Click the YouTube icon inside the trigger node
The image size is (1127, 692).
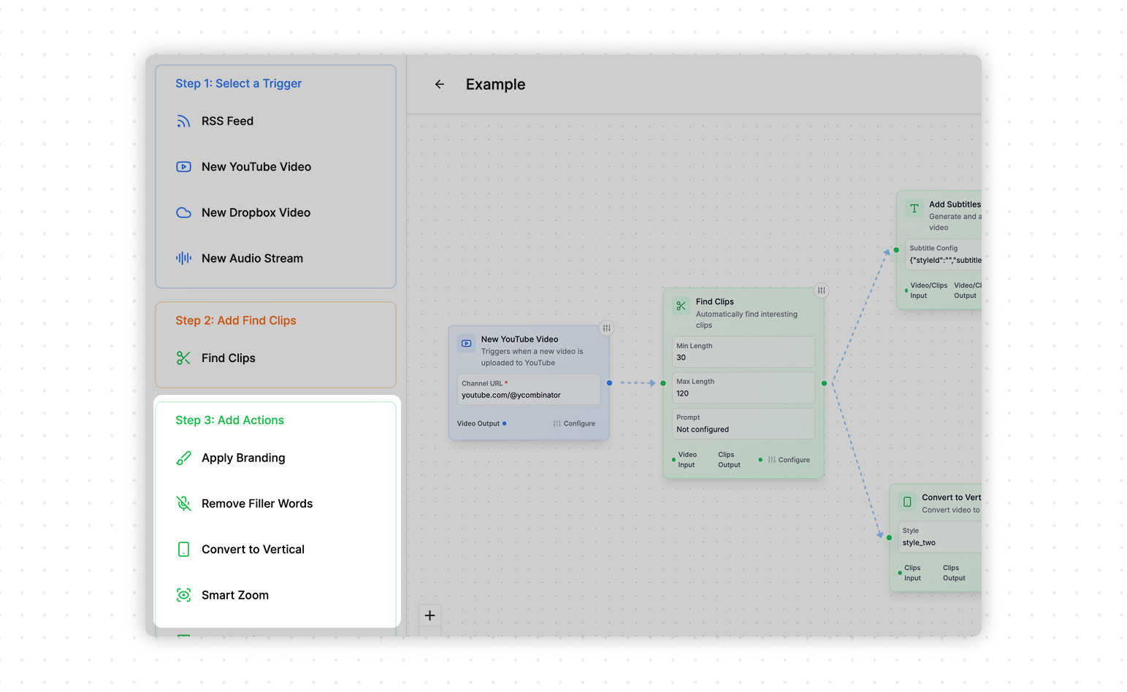click(467, 343)
